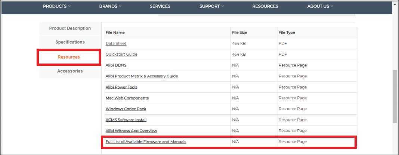
Task: Click the vertical page scrollbar
Action: point(395,96)
